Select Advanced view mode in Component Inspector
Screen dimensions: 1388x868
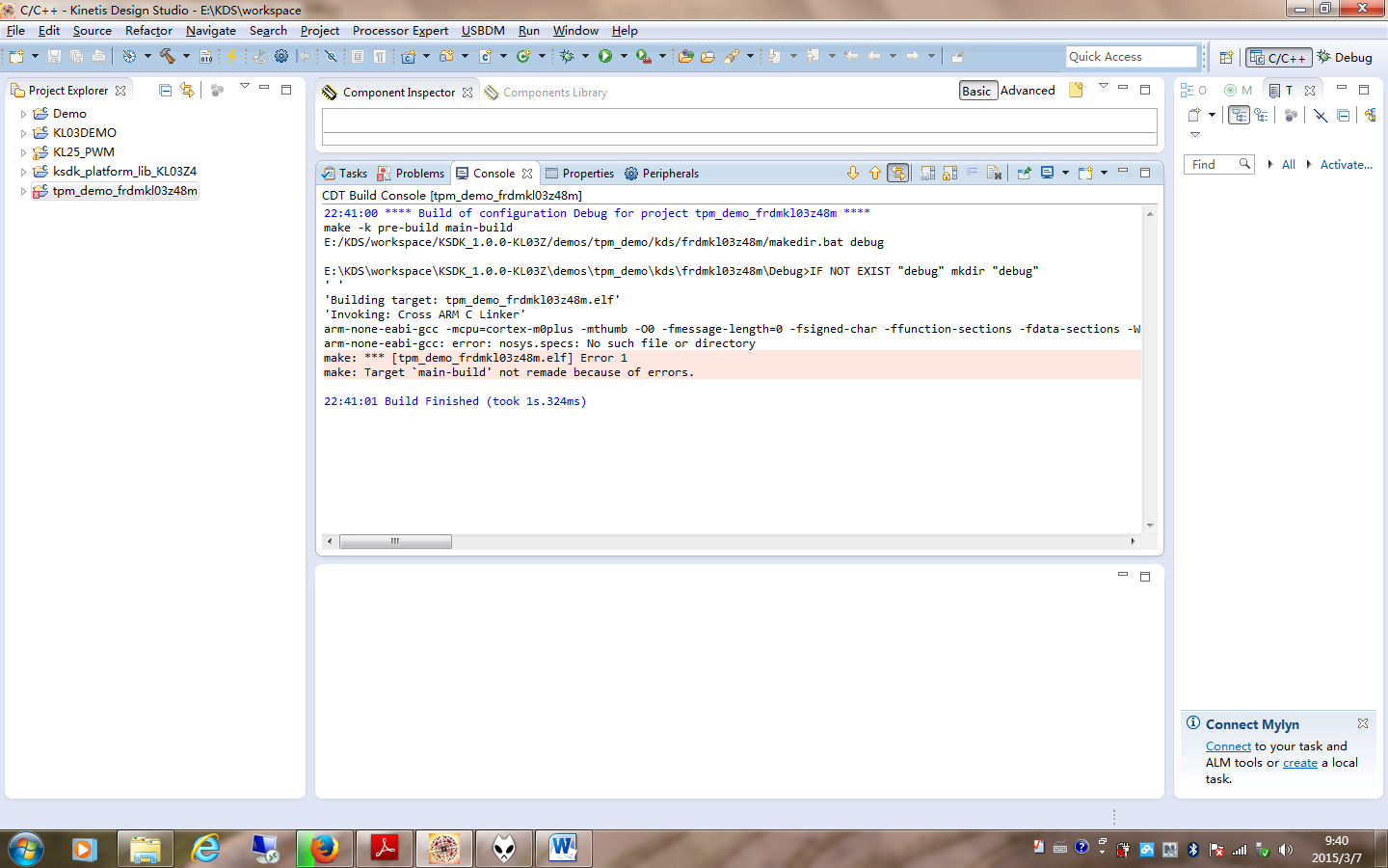[1028, 91]
